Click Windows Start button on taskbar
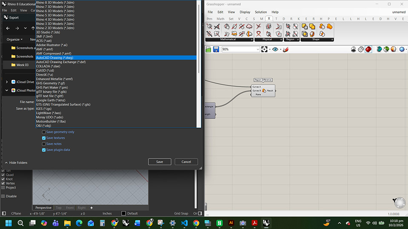This screenshot has height=229, width=408. pos(9,223)
